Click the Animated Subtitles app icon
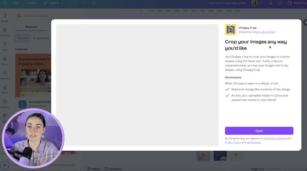307x171 pixels. tap(23, 104)
